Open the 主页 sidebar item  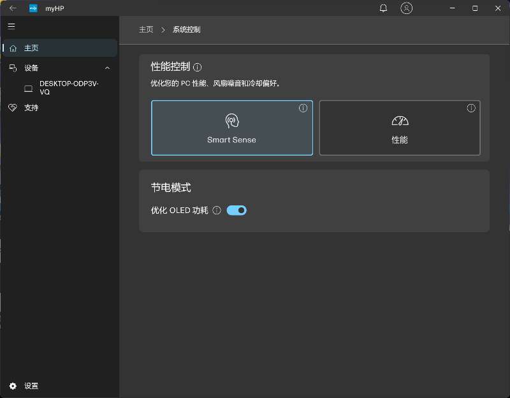(x=60, y=48)
